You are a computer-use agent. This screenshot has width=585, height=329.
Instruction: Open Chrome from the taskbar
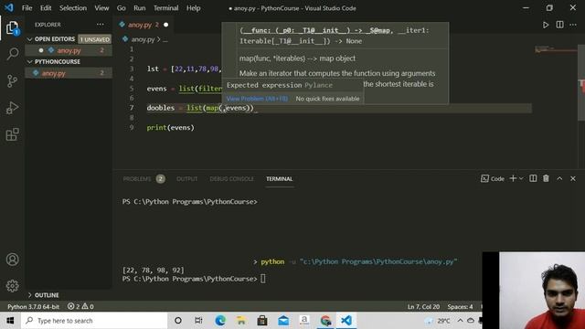tap(325, 321)
